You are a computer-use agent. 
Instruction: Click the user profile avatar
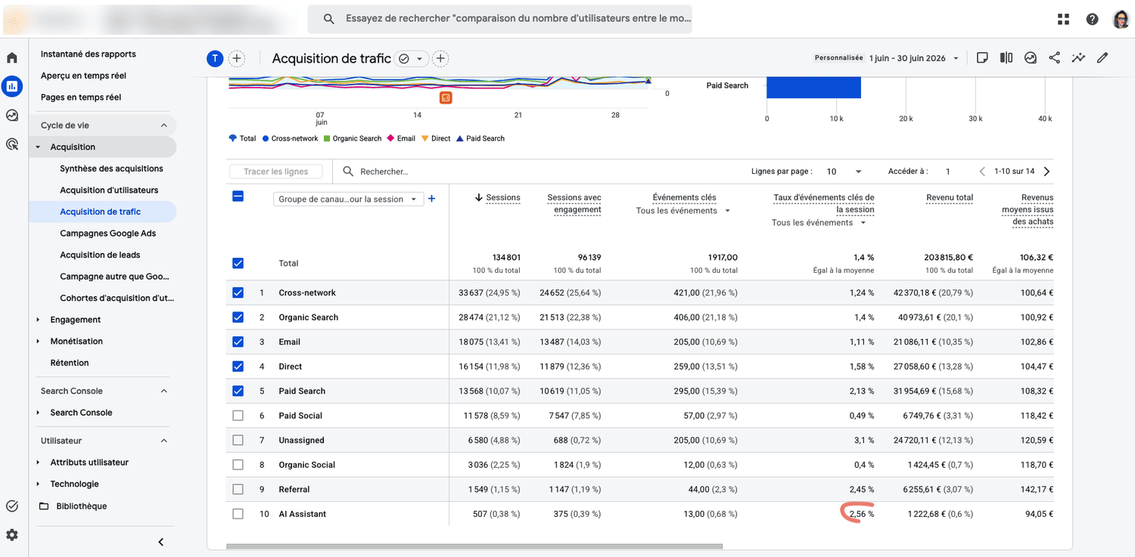coord(1121,20)
